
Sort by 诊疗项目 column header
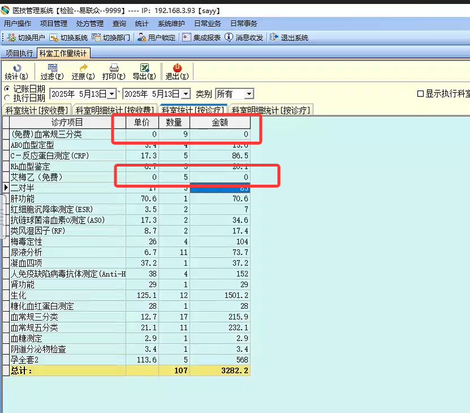(67, 122)
